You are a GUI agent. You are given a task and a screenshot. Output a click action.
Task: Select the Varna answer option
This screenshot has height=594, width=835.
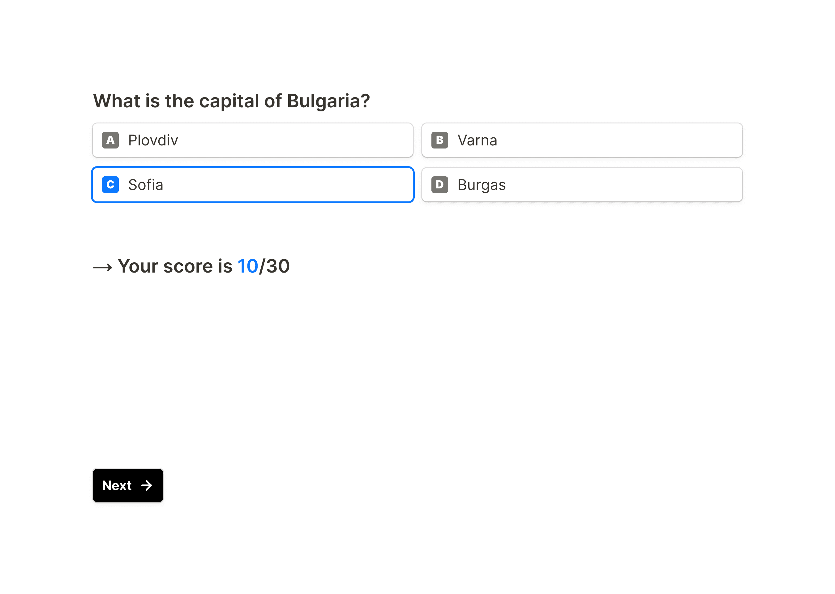click(582, 140)
